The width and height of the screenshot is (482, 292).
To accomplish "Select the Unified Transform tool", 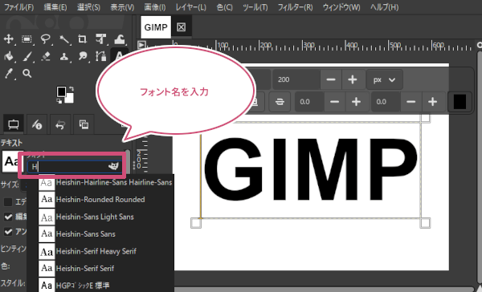I will click(x=100, y=39).
